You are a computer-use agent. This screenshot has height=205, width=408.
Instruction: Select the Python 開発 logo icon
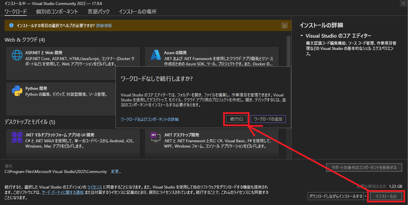click(x=17, y=91)
